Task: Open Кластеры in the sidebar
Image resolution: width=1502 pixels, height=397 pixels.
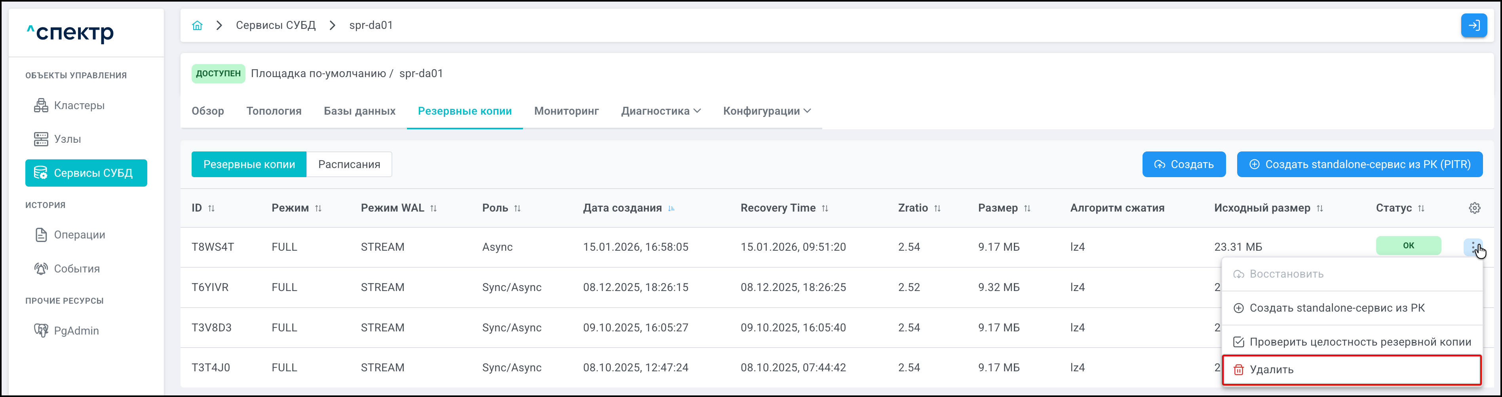Action: pos(79,105)
